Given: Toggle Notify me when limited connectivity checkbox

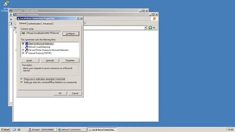Looking at the screenshot, I should coord(22,82).
